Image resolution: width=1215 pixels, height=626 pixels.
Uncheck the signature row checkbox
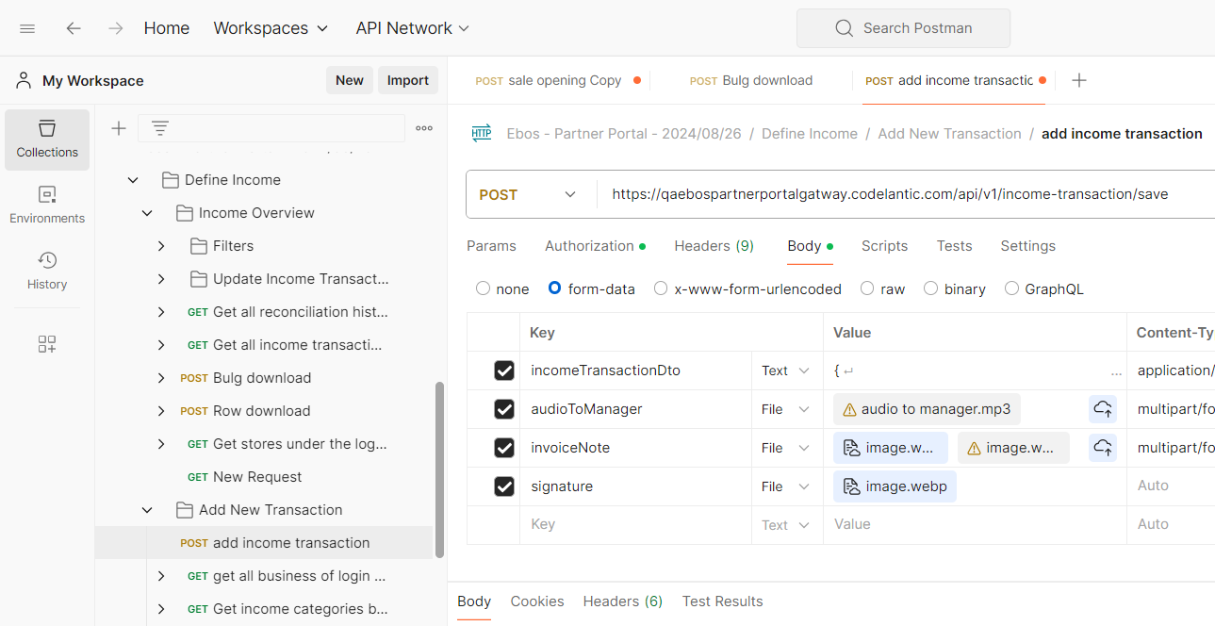504,486
